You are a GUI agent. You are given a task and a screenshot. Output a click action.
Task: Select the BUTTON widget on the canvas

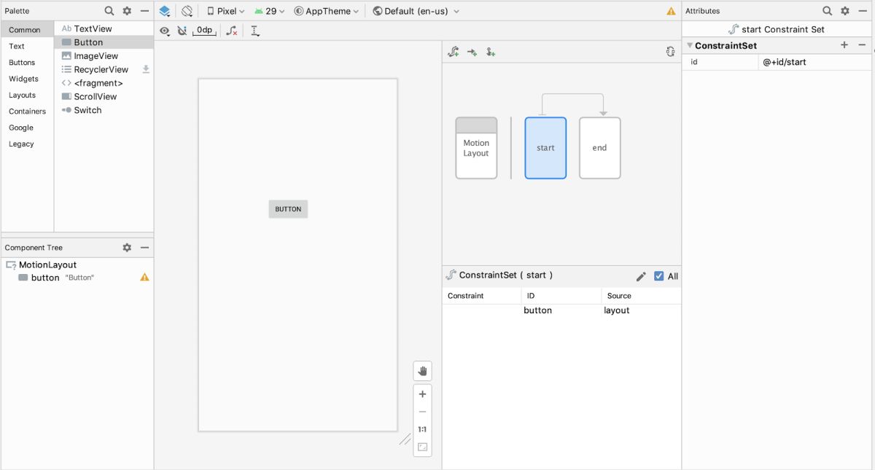(x=288, y=209)
